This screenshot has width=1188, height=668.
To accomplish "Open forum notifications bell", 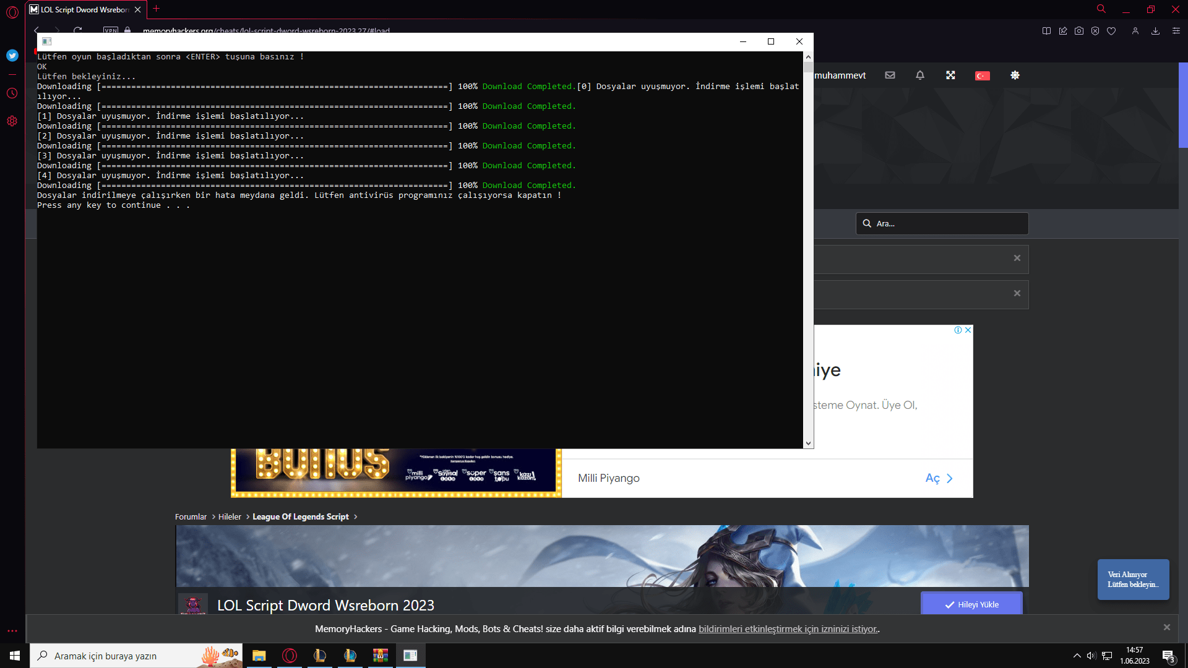I will [920, 75].
